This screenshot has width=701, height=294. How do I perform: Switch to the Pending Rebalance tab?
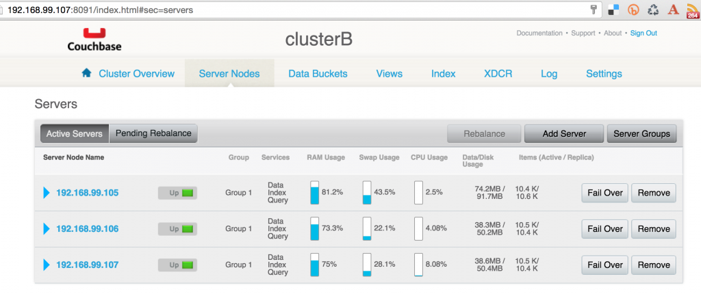pos(153,133)
